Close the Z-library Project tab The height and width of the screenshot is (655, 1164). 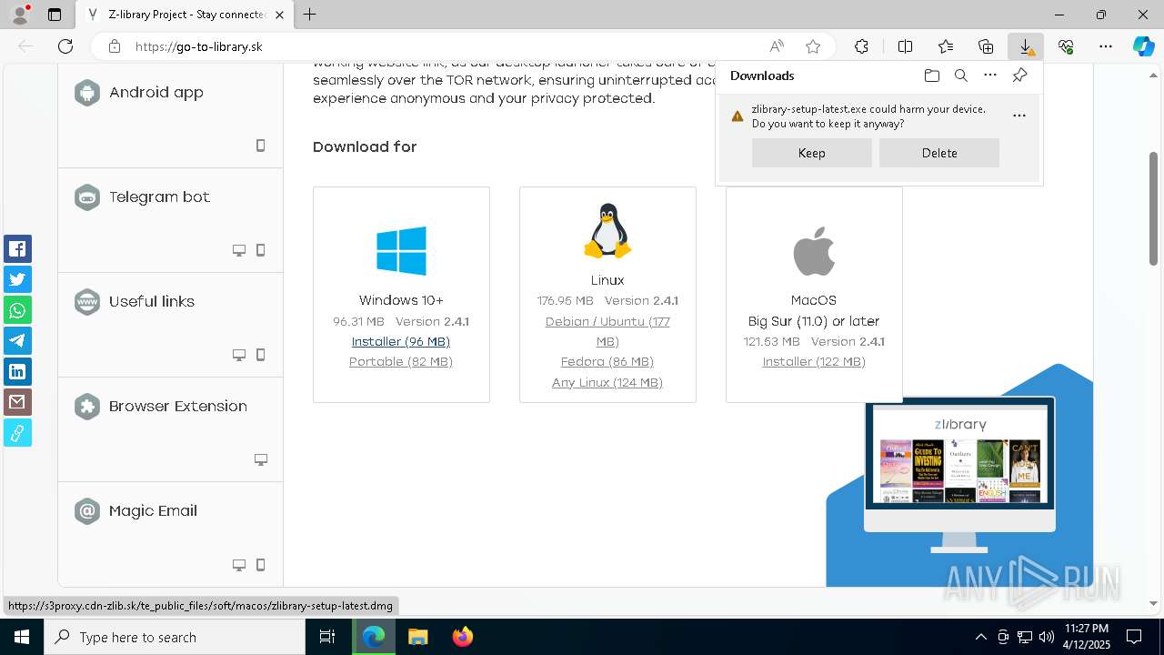(279, 15)
